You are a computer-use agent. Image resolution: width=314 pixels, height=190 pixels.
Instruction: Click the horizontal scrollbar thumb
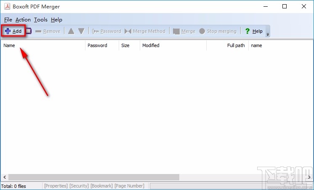tap(94, 177)
